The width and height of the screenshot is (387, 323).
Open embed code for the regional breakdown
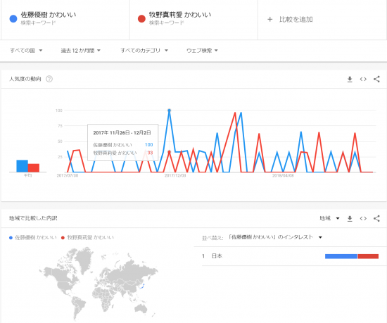tap(363, 219)
